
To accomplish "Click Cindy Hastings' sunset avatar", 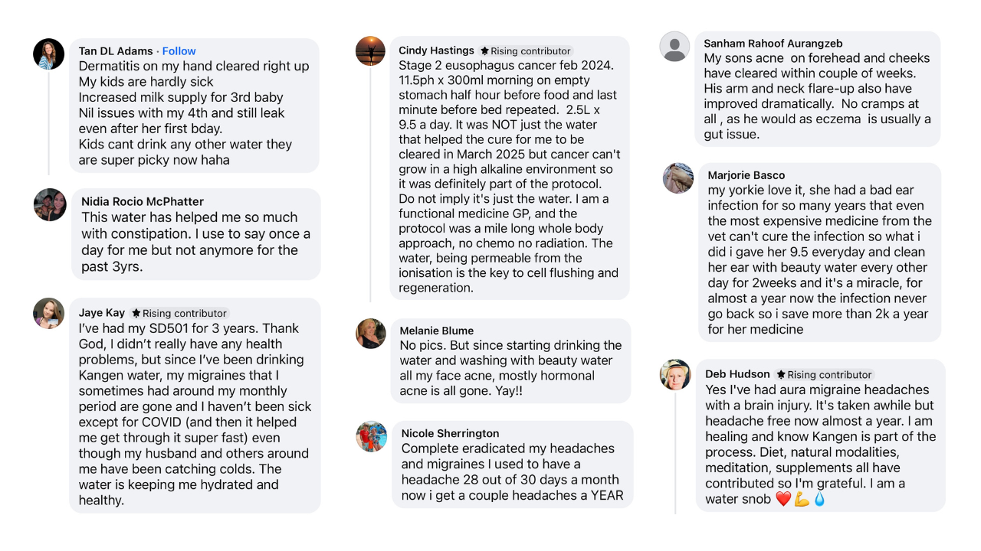I will point(370,51).
